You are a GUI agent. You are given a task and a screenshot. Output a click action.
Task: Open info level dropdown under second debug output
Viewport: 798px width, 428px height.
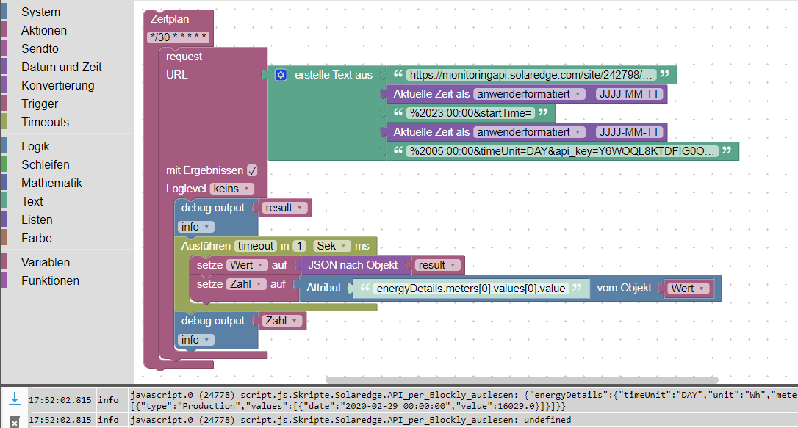click(x=195, y=340)
